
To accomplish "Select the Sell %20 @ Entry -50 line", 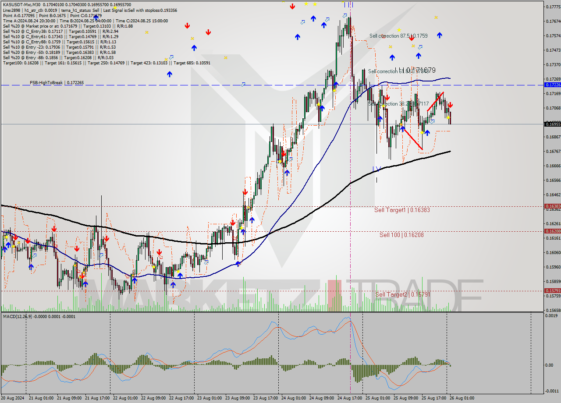I will click(x=59, y=52).
